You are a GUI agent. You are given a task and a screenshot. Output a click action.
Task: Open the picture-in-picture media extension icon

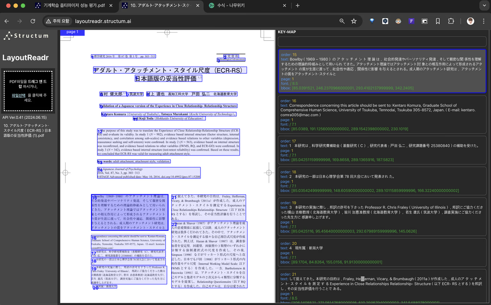click(x=424, y=21)
